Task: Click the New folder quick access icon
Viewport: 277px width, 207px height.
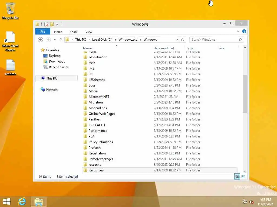Action: click(x=52, y=24)
